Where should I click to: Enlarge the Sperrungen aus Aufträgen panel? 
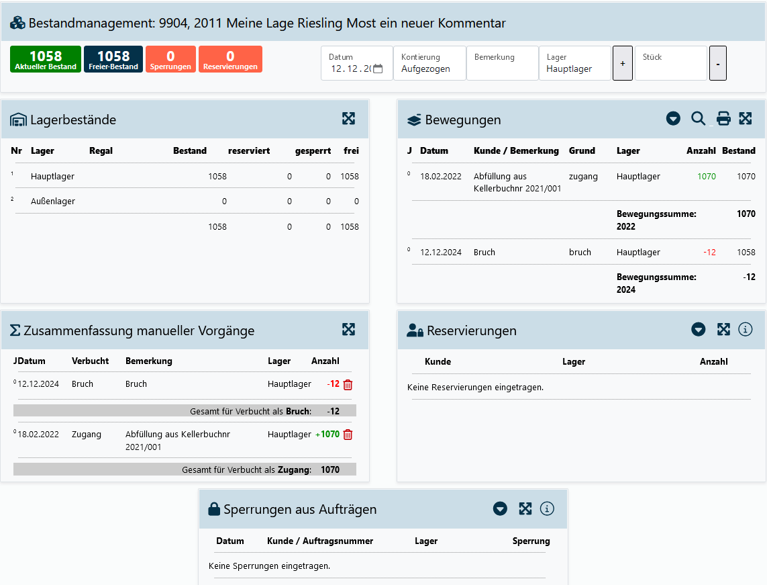pos(525,508)
